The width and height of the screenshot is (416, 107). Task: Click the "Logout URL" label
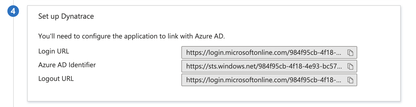pyautogui.click(x=56, y=79)
